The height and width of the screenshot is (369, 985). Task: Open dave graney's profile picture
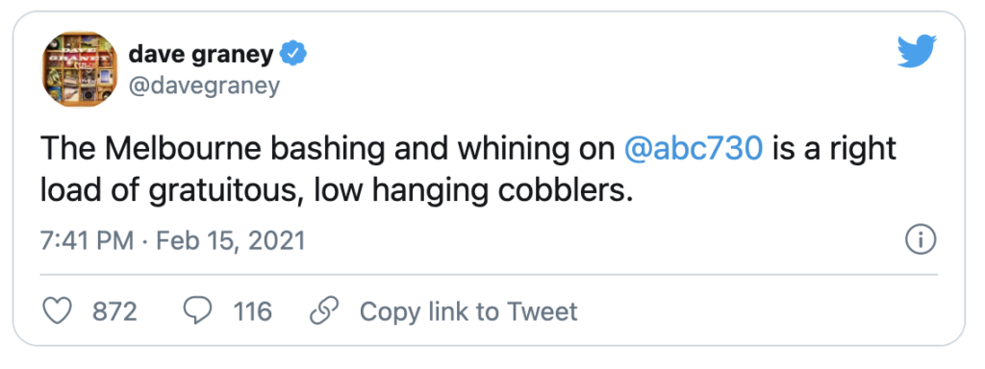pos(80,69)
